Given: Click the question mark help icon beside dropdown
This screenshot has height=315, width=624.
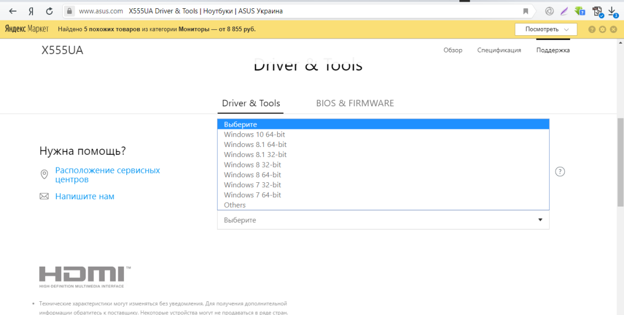Looking at the screenshot, I should [560, 172].
